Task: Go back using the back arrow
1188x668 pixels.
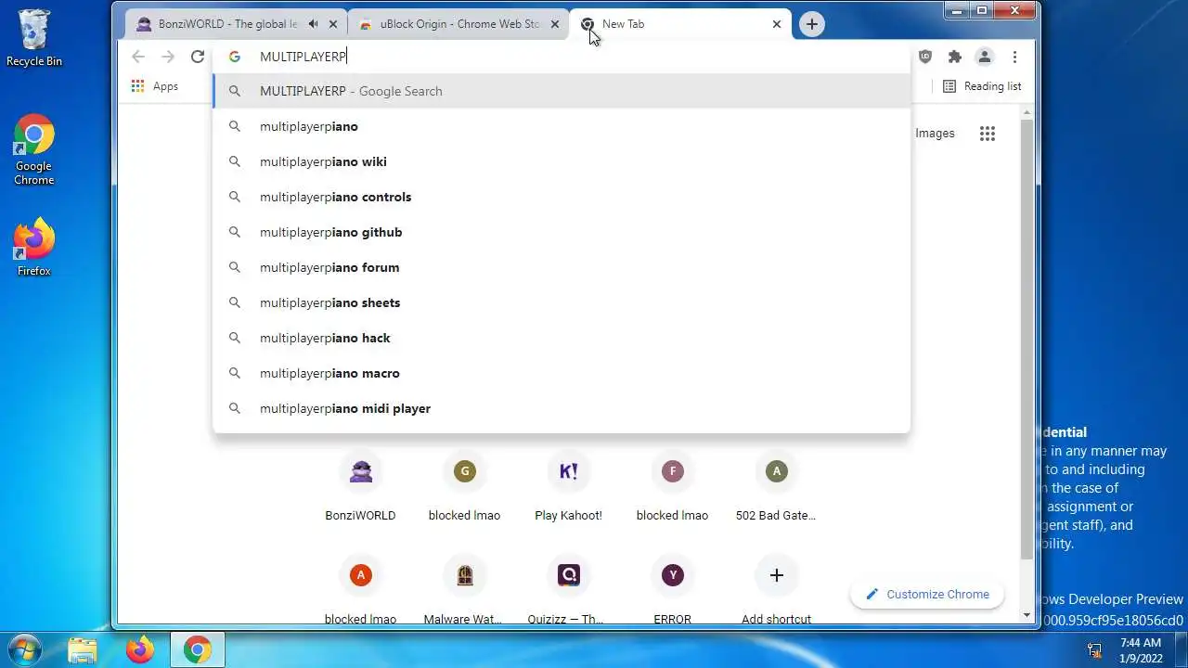Action: coord(138,57)
